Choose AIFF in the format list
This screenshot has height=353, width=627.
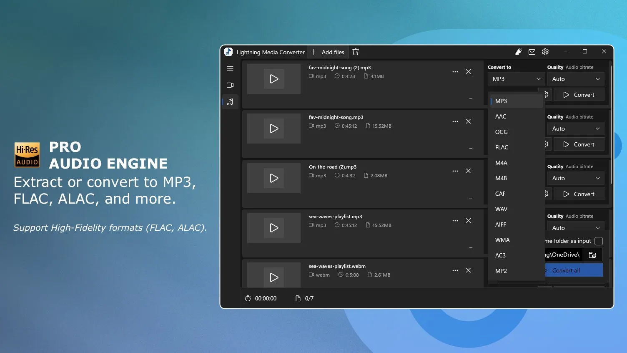(516, 224)
